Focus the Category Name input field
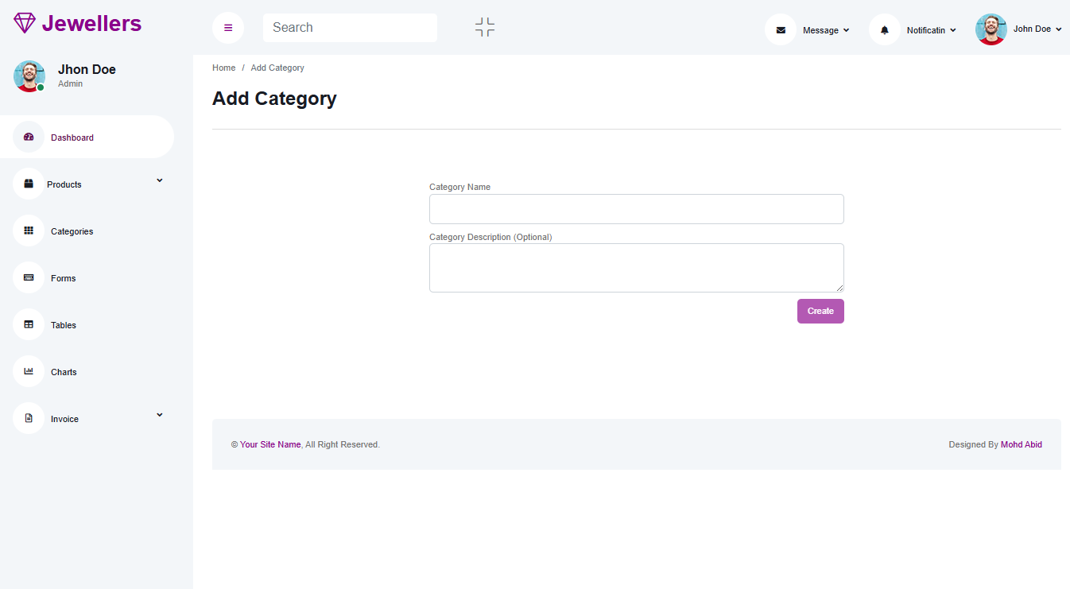 pos(636,209)
